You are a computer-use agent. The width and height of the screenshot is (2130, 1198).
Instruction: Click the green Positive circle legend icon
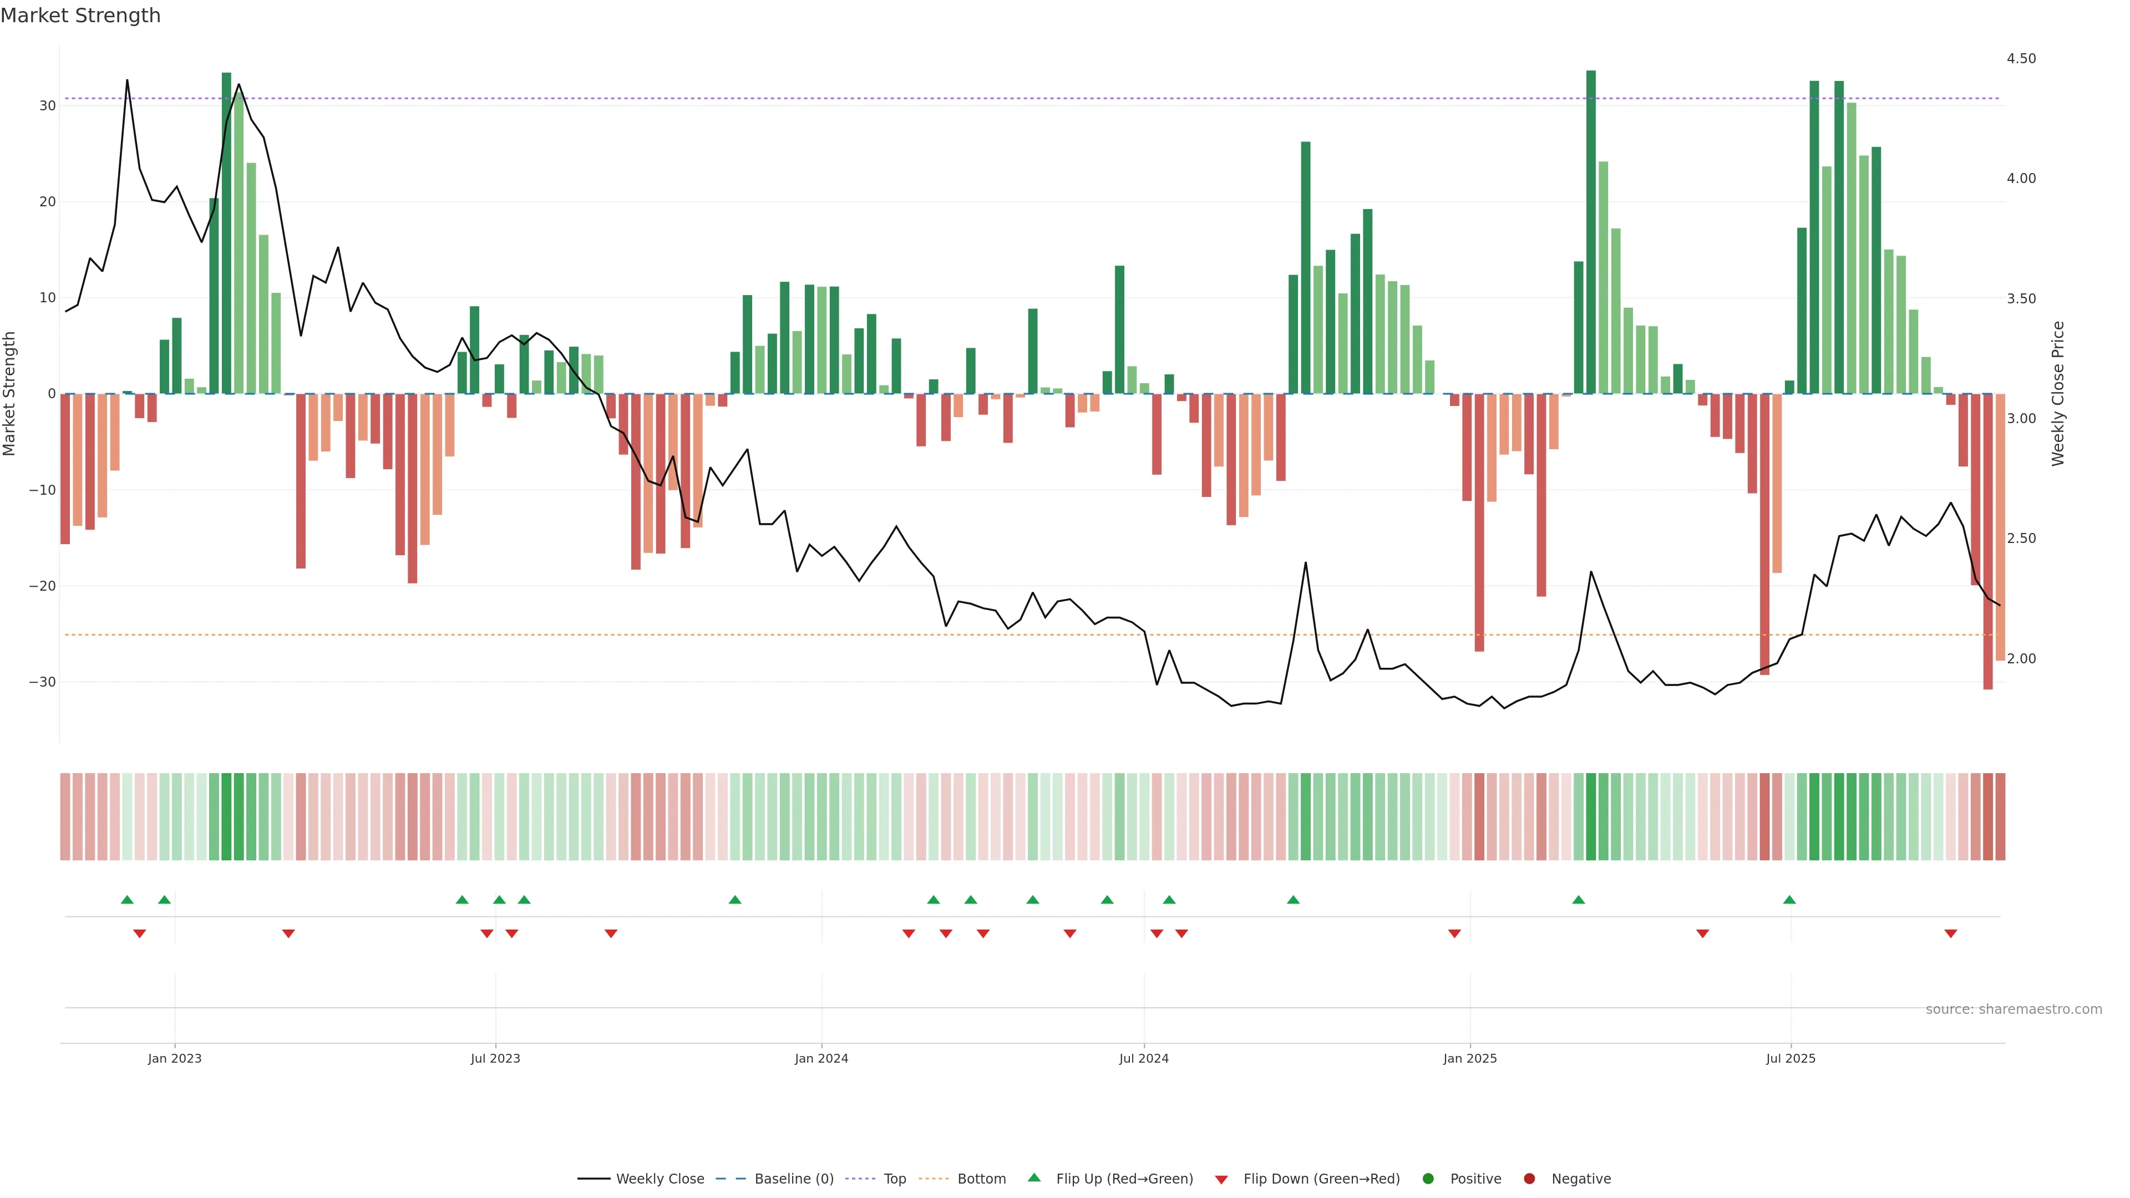coord(1428,1178)
